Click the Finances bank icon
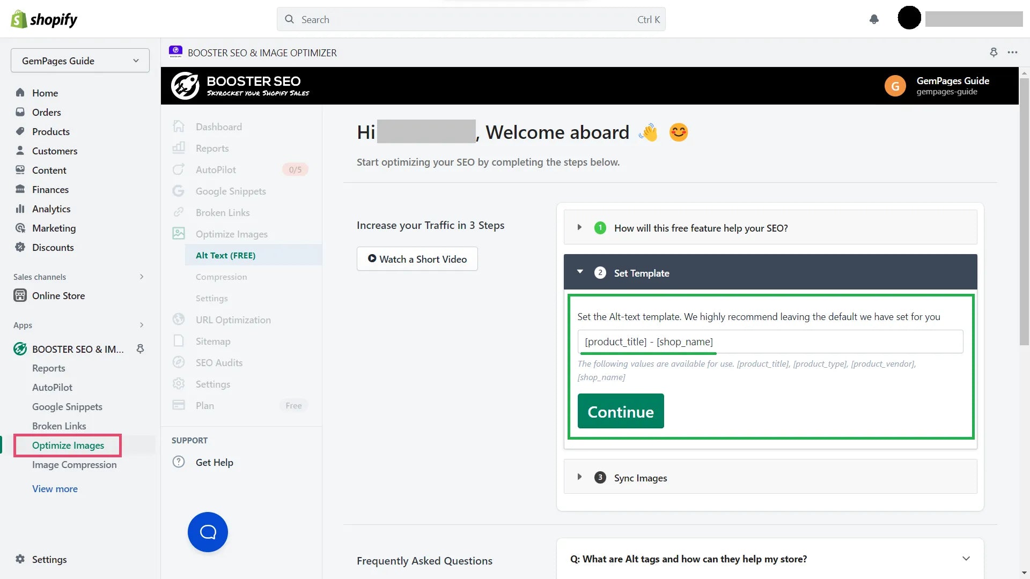Viewport: 1030px width, 579px height. pyautogui.click(x=20, y=189)
